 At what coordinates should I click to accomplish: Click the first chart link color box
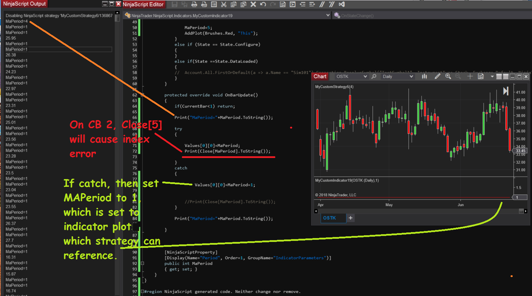pos(499,77)
